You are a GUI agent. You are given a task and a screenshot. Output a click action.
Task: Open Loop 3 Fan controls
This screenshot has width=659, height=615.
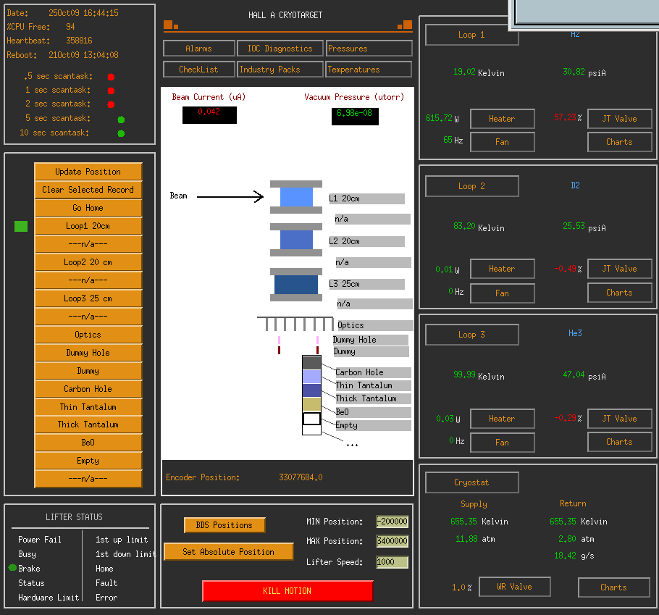503,443
